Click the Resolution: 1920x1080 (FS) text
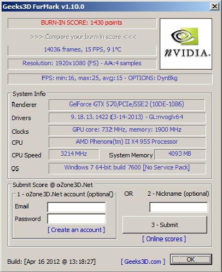 click(x=82, y=63)
